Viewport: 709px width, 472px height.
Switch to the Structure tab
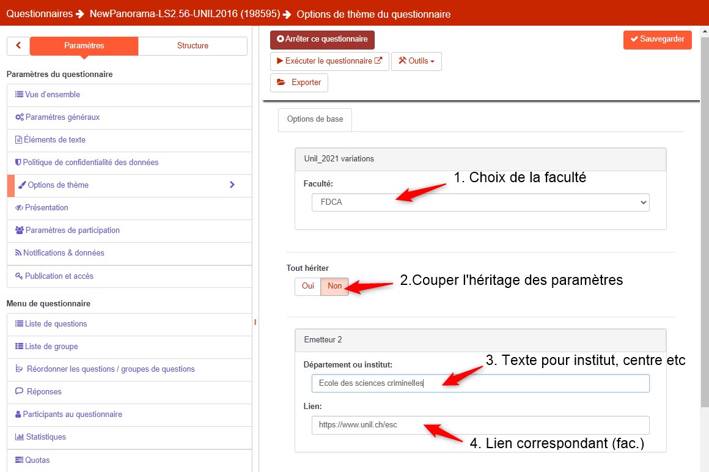[193, 46]
